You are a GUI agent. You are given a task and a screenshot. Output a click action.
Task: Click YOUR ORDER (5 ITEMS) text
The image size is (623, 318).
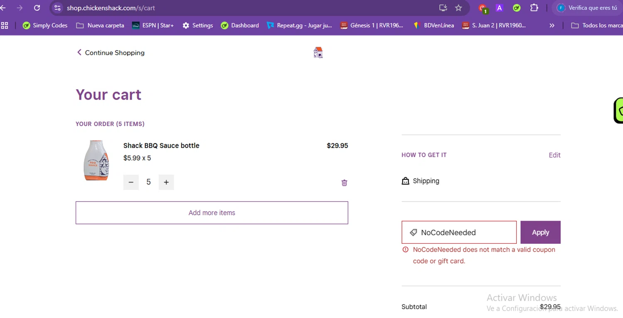[x=110, y=124]
